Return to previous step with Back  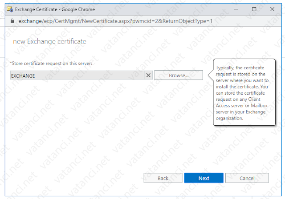(x=163, y=178)
